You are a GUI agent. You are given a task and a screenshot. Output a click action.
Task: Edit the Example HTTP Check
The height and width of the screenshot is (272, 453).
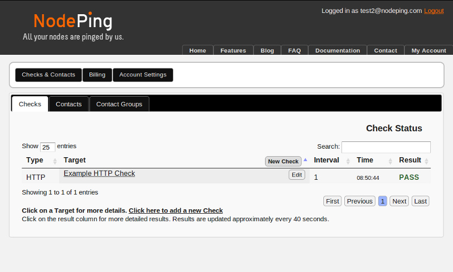(x=297, y=175)
